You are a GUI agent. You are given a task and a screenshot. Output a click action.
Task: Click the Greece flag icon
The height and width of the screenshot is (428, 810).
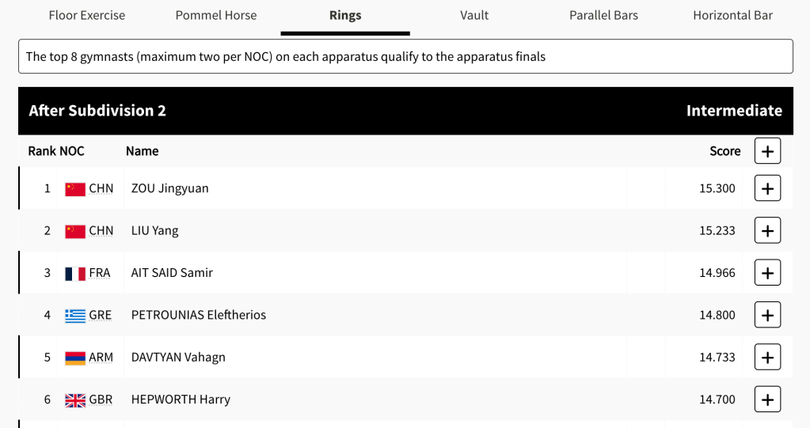75,316
